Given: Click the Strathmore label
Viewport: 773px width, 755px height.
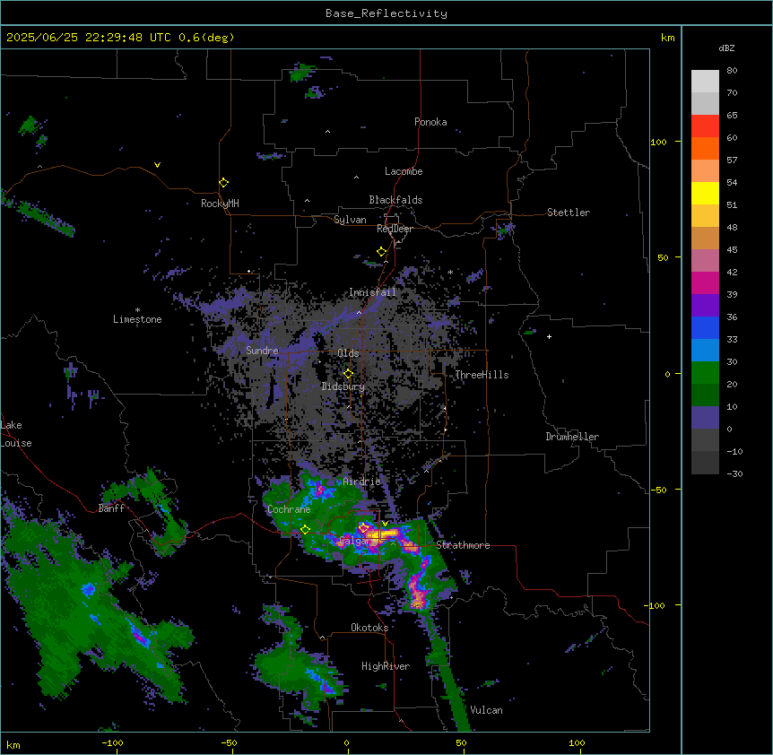Looking at the screenshot, I should (463, 545).
